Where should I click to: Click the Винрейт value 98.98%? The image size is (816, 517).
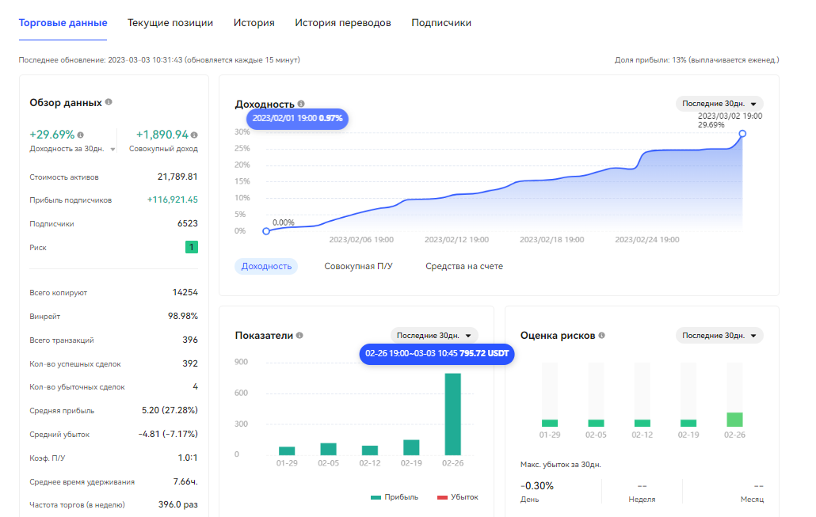[183, 316]
